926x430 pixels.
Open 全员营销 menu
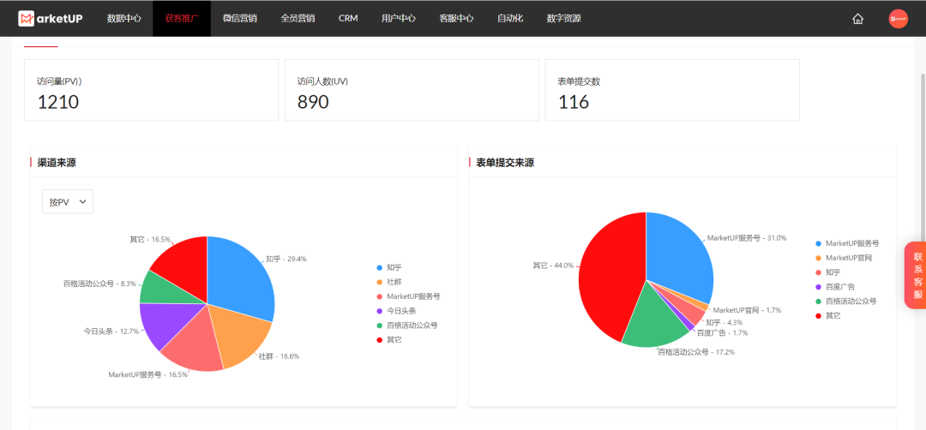point(298,18)
